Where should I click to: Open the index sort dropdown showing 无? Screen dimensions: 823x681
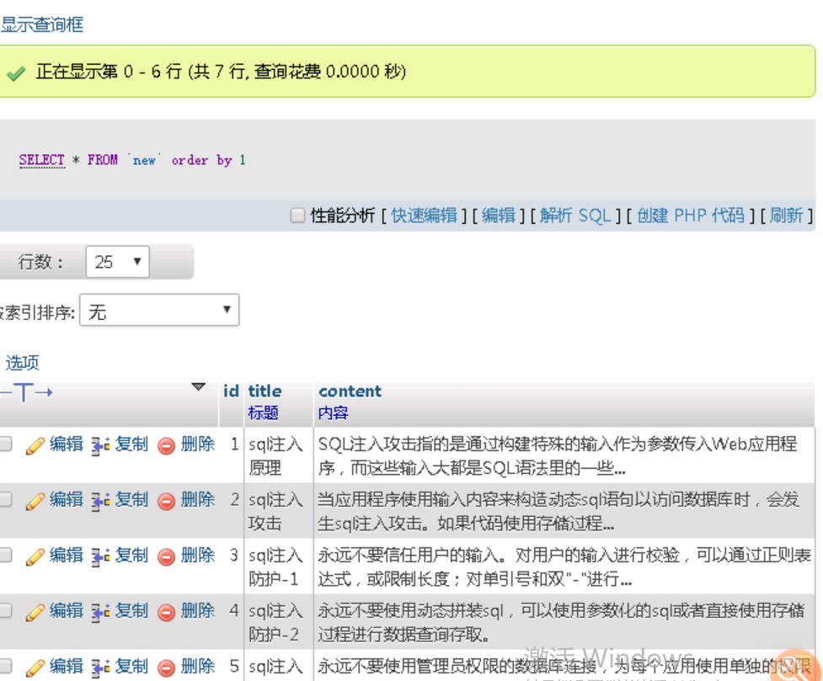point(159,310)
